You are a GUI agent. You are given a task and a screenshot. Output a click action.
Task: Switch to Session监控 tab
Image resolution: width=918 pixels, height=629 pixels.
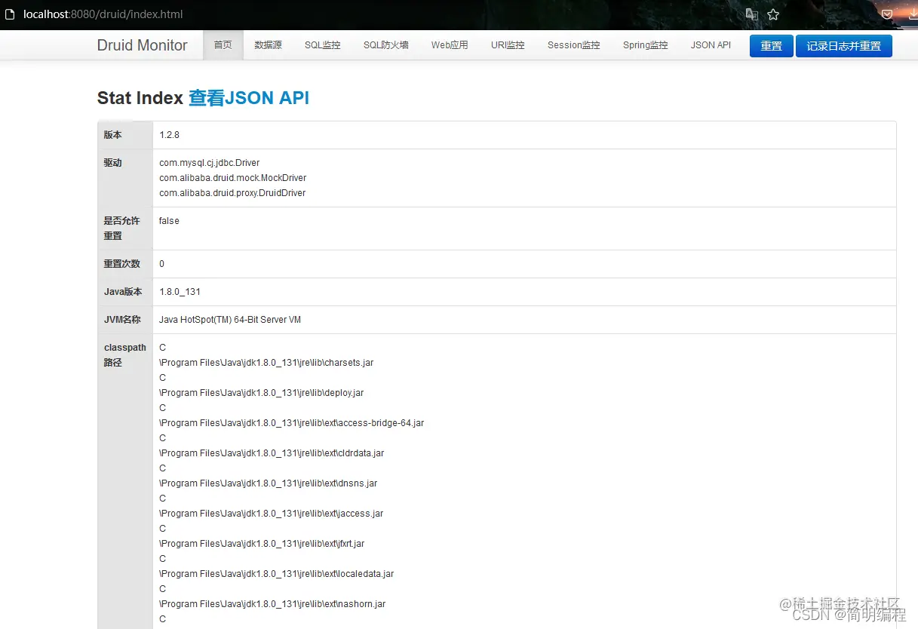pos(573,45)
